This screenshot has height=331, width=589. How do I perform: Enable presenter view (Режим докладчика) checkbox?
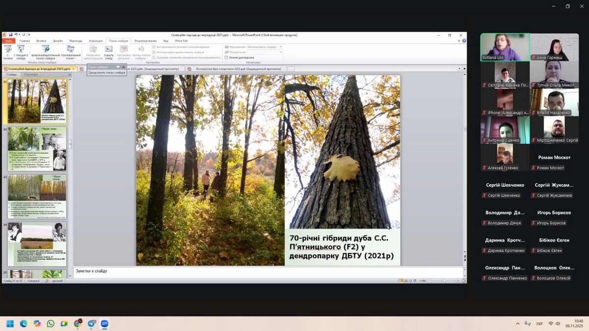226,57
